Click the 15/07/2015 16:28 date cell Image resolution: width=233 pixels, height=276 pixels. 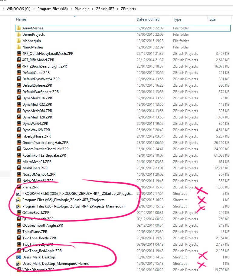(x=150, y=85)
